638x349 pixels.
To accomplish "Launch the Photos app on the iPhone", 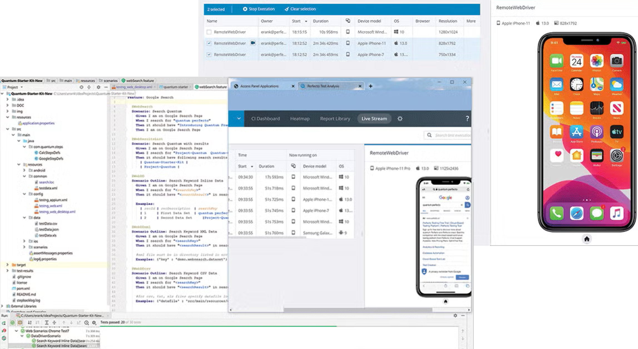I will (597, 61).
